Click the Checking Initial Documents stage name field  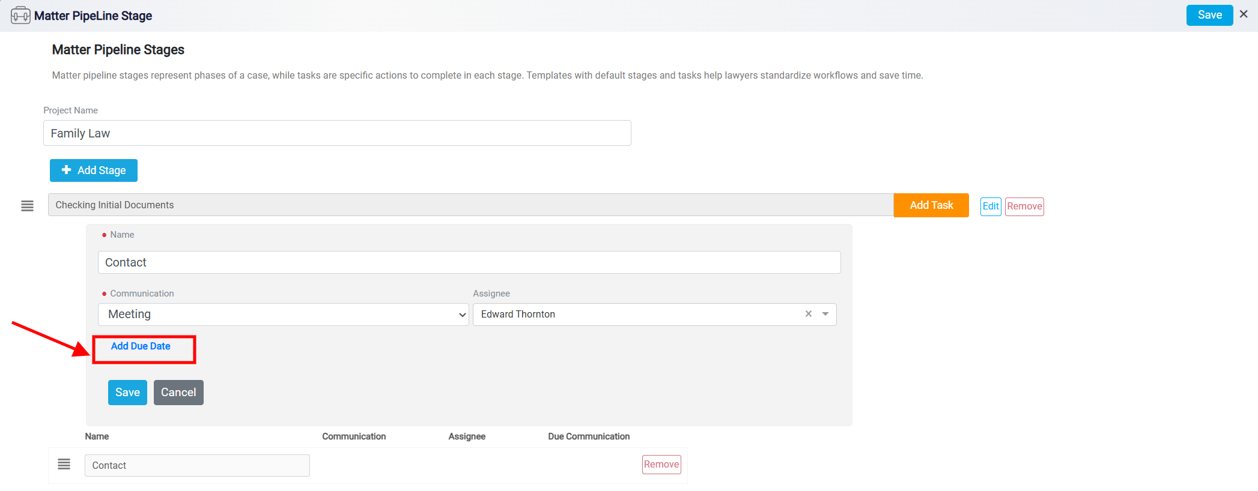point(471,205)
